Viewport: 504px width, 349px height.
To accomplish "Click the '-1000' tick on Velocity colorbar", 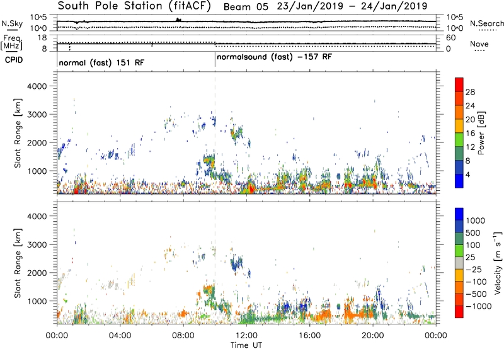I will point(478,306).
